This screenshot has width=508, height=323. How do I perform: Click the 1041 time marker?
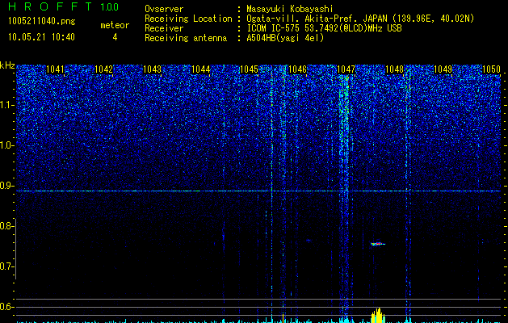pos(56,69)
